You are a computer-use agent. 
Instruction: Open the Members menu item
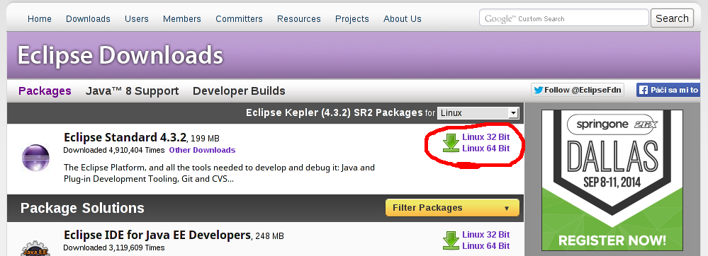182,19
